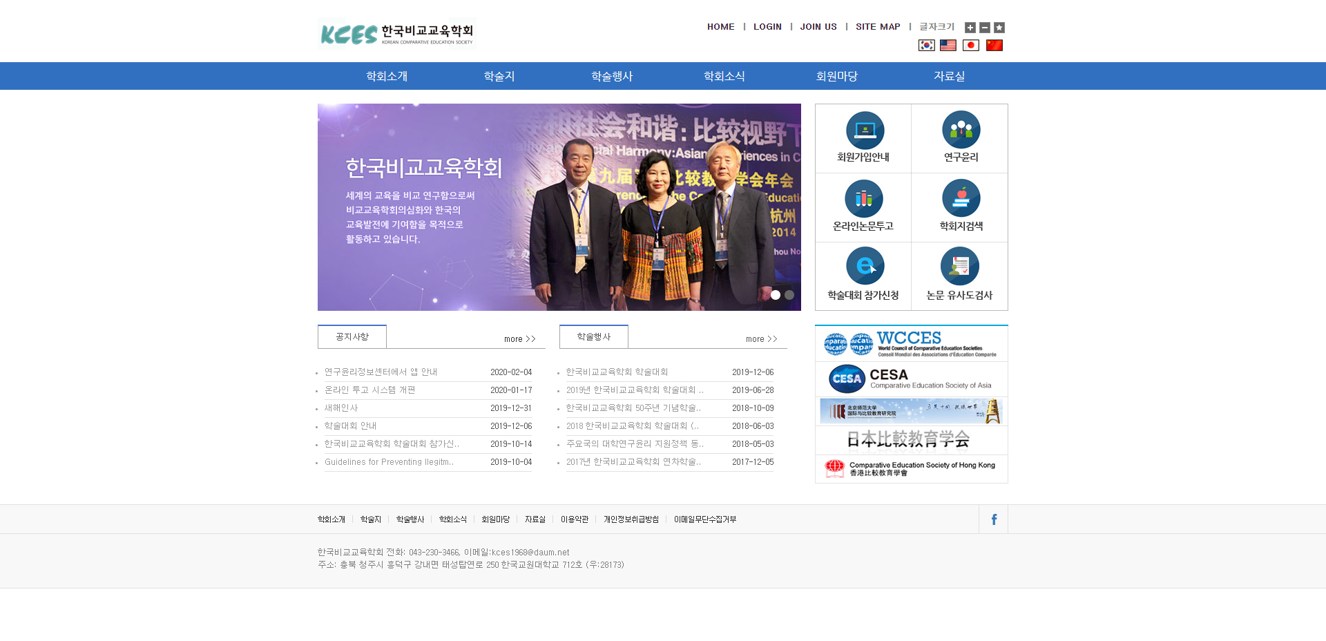
Task: Open Beijing Normal University banner
Action: point(912,411)
